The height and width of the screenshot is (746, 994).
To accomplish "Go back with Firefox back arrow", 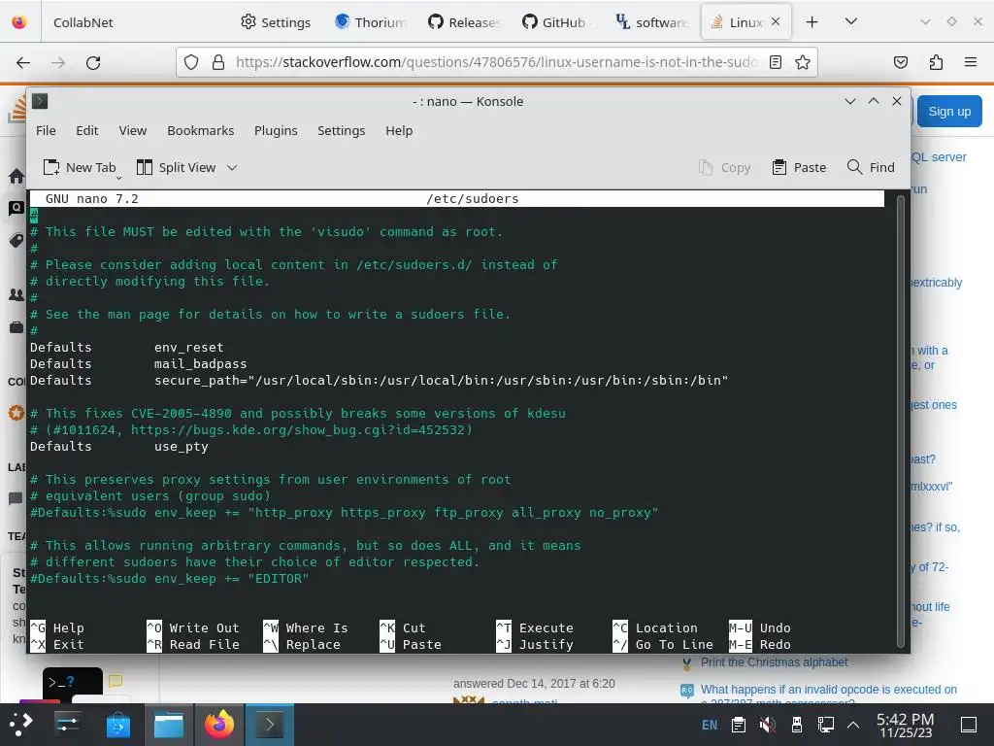I will tap(23, 62).
